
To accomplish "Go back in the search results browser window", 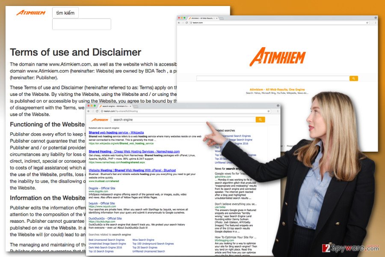I will (x=89, y=111).
